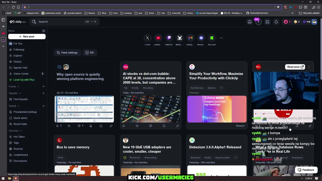322x181 pixels.
Task: Open the new reading ring counter
Action: [x=258, y=22]
